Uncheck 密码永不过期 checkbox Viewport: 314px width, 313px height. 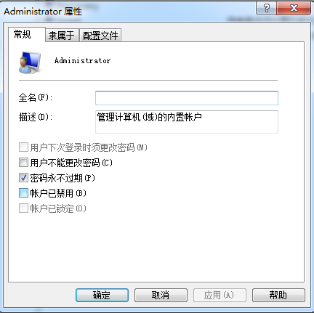(x=23, y=178)
